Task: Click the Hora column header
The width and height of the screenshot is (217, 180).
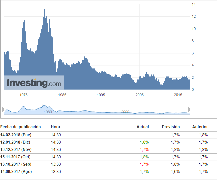Action: pyautogui.click(x=55, y=127)
